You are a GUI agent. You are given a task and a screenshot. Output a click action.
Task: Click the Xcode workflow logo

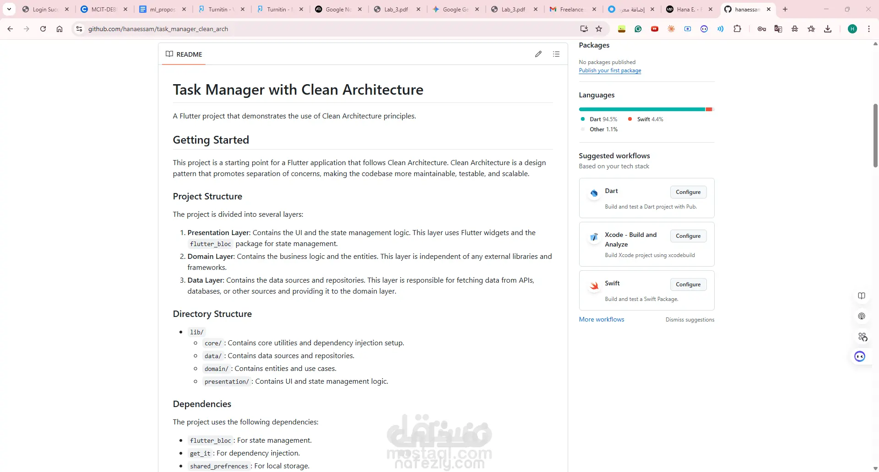click(x=594, y=237)
